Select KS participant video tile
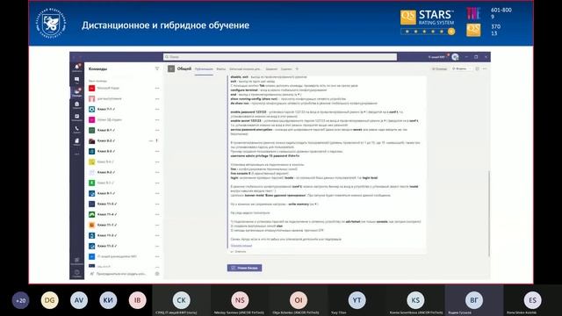The image size is (562, 316). [415, 300]
